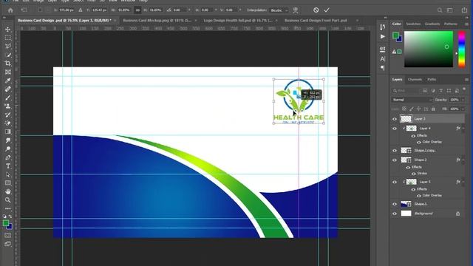Open the Fill slider dropdown arrow

pos(463,109)
